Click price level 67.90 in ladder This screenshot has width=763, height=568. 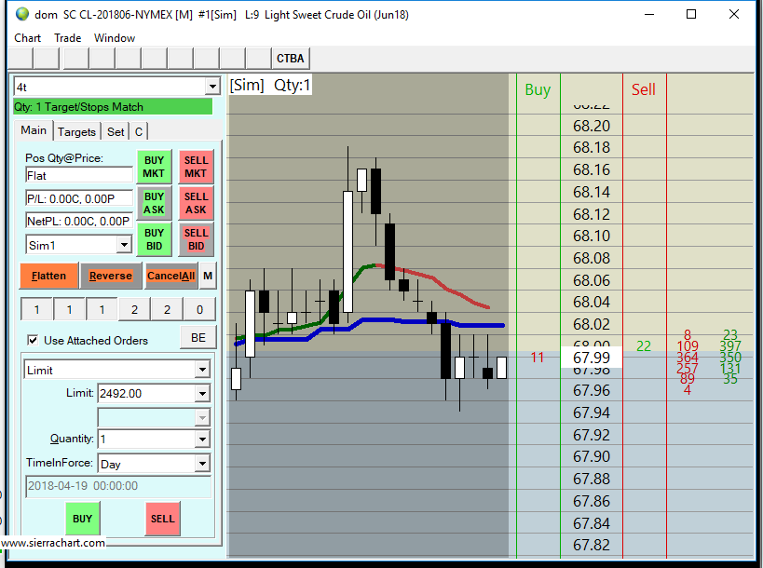point(592,456)
